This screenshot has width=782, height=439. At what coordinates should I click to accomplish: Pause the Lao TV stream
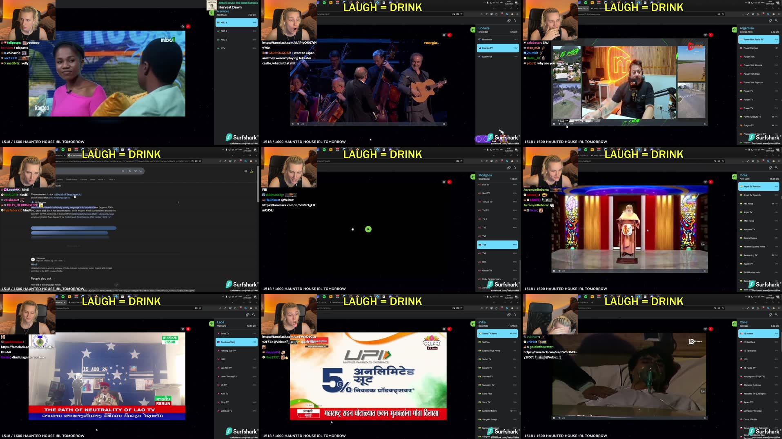coord(31,417)
